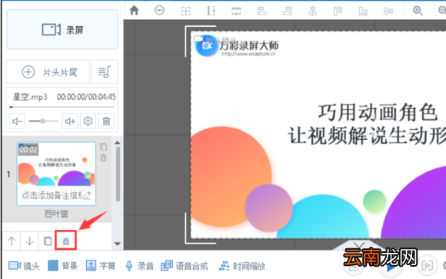
Task: Open the 录音 voice recording tool
Action: (x=139, y=266)
